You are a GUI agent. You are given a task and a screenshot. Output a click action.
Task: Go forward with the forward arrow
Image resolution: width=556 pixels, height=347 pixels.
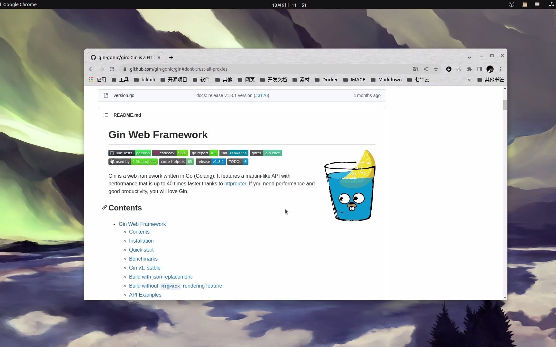[102, 69]
